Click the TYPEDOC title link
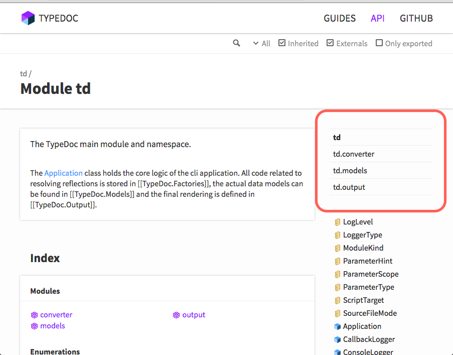 point(59,18)
